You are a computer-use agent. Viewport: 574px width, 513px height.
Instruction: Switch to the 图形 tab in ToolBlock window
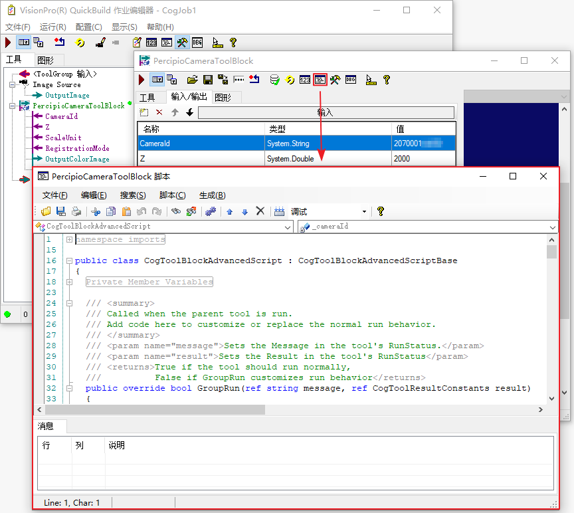(223, 98)
